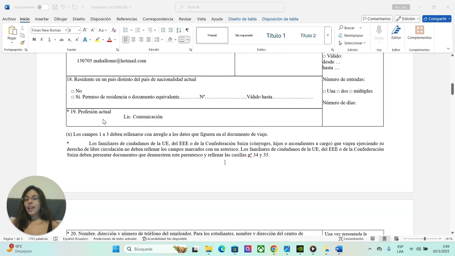Open the Edición mode dropdown
Image resolution: width=455 pixels, height=256 pixels.
tap(407, 19)
